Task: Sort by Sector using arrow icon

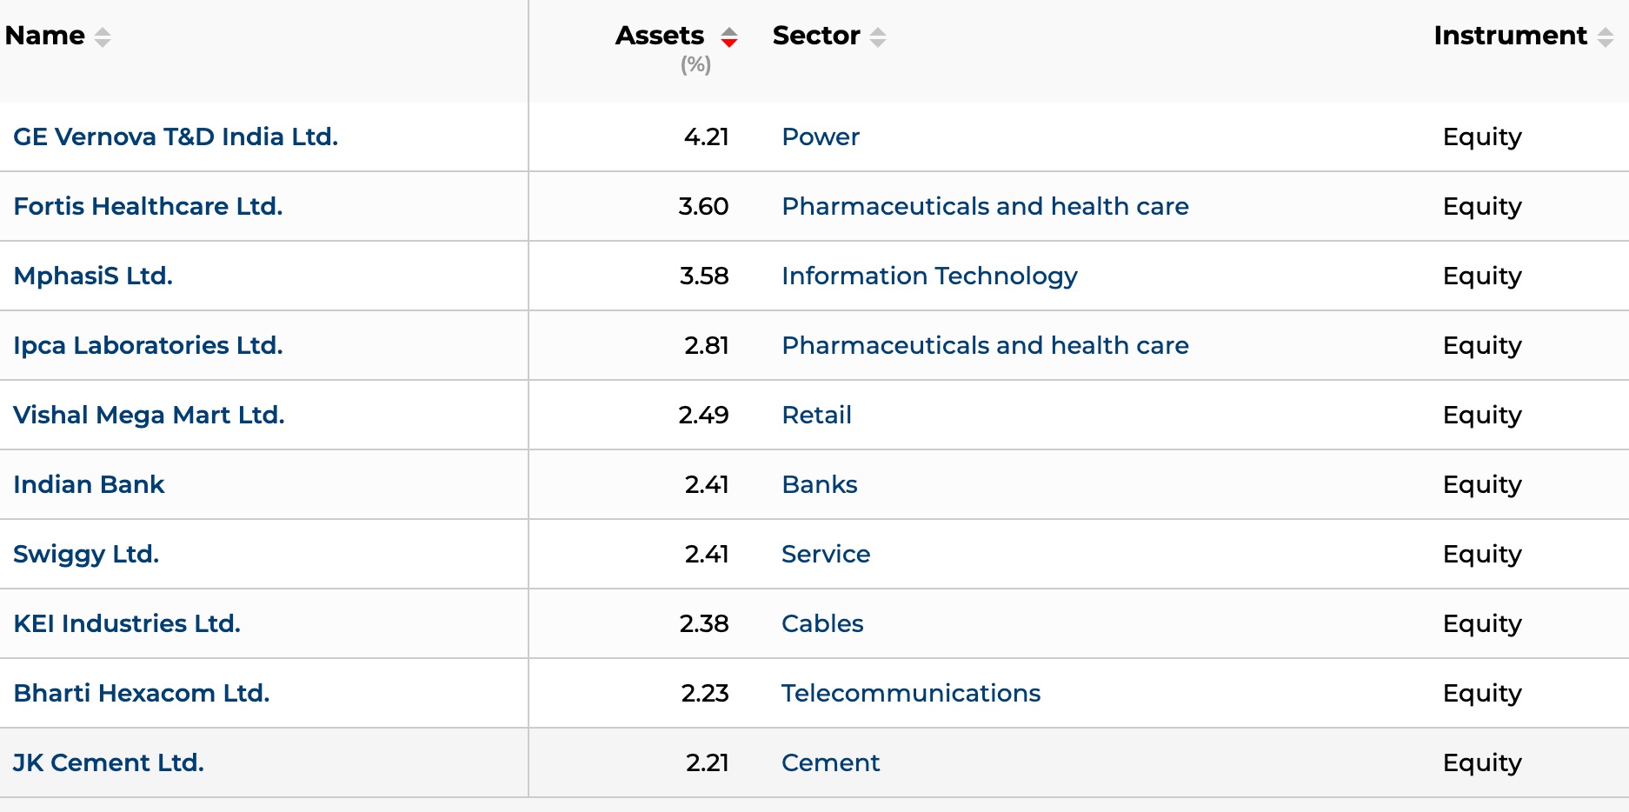Action: pos(878,37)
